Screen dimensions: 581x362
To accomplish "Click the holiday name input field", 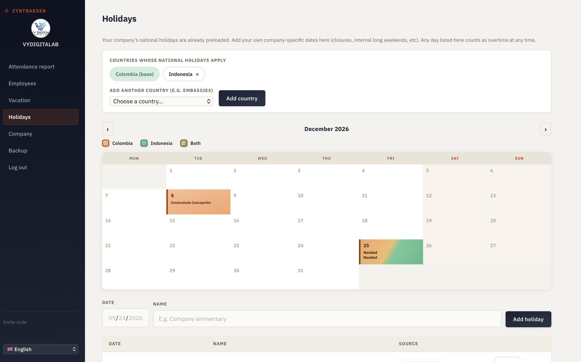I will tap(327, 319).
